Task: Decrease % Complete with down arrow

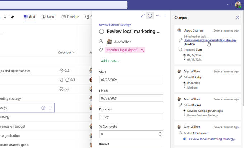Action: (160, 136)
